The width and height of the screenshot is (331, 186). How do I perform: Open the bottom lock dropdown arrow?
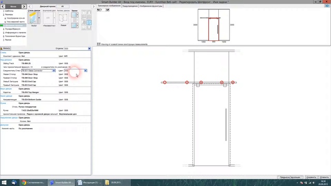[x=78, y=25]
